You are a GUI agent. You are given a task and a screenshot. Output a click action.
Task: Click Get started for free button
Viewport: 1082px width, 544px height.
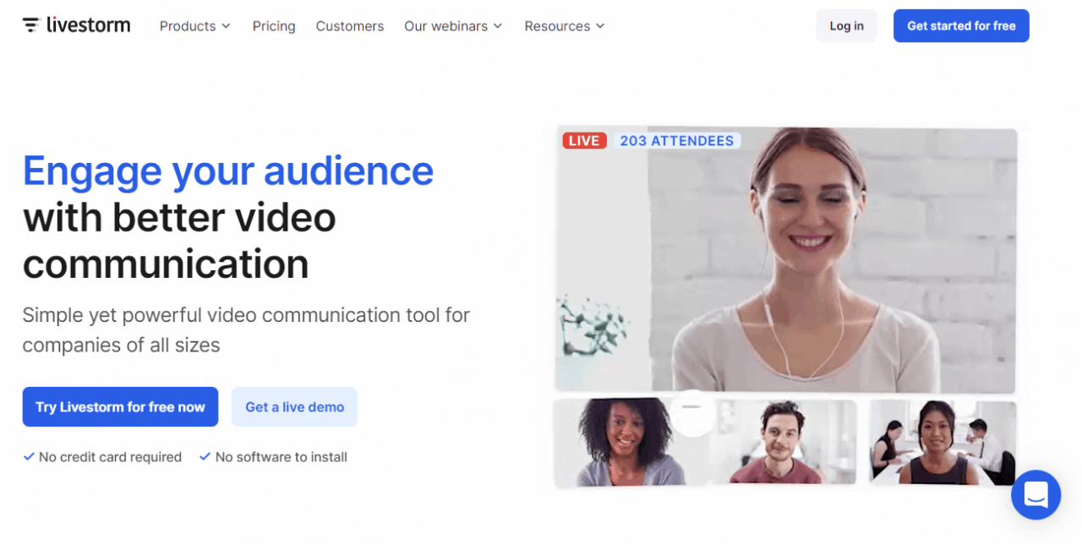tap(961, 26)
